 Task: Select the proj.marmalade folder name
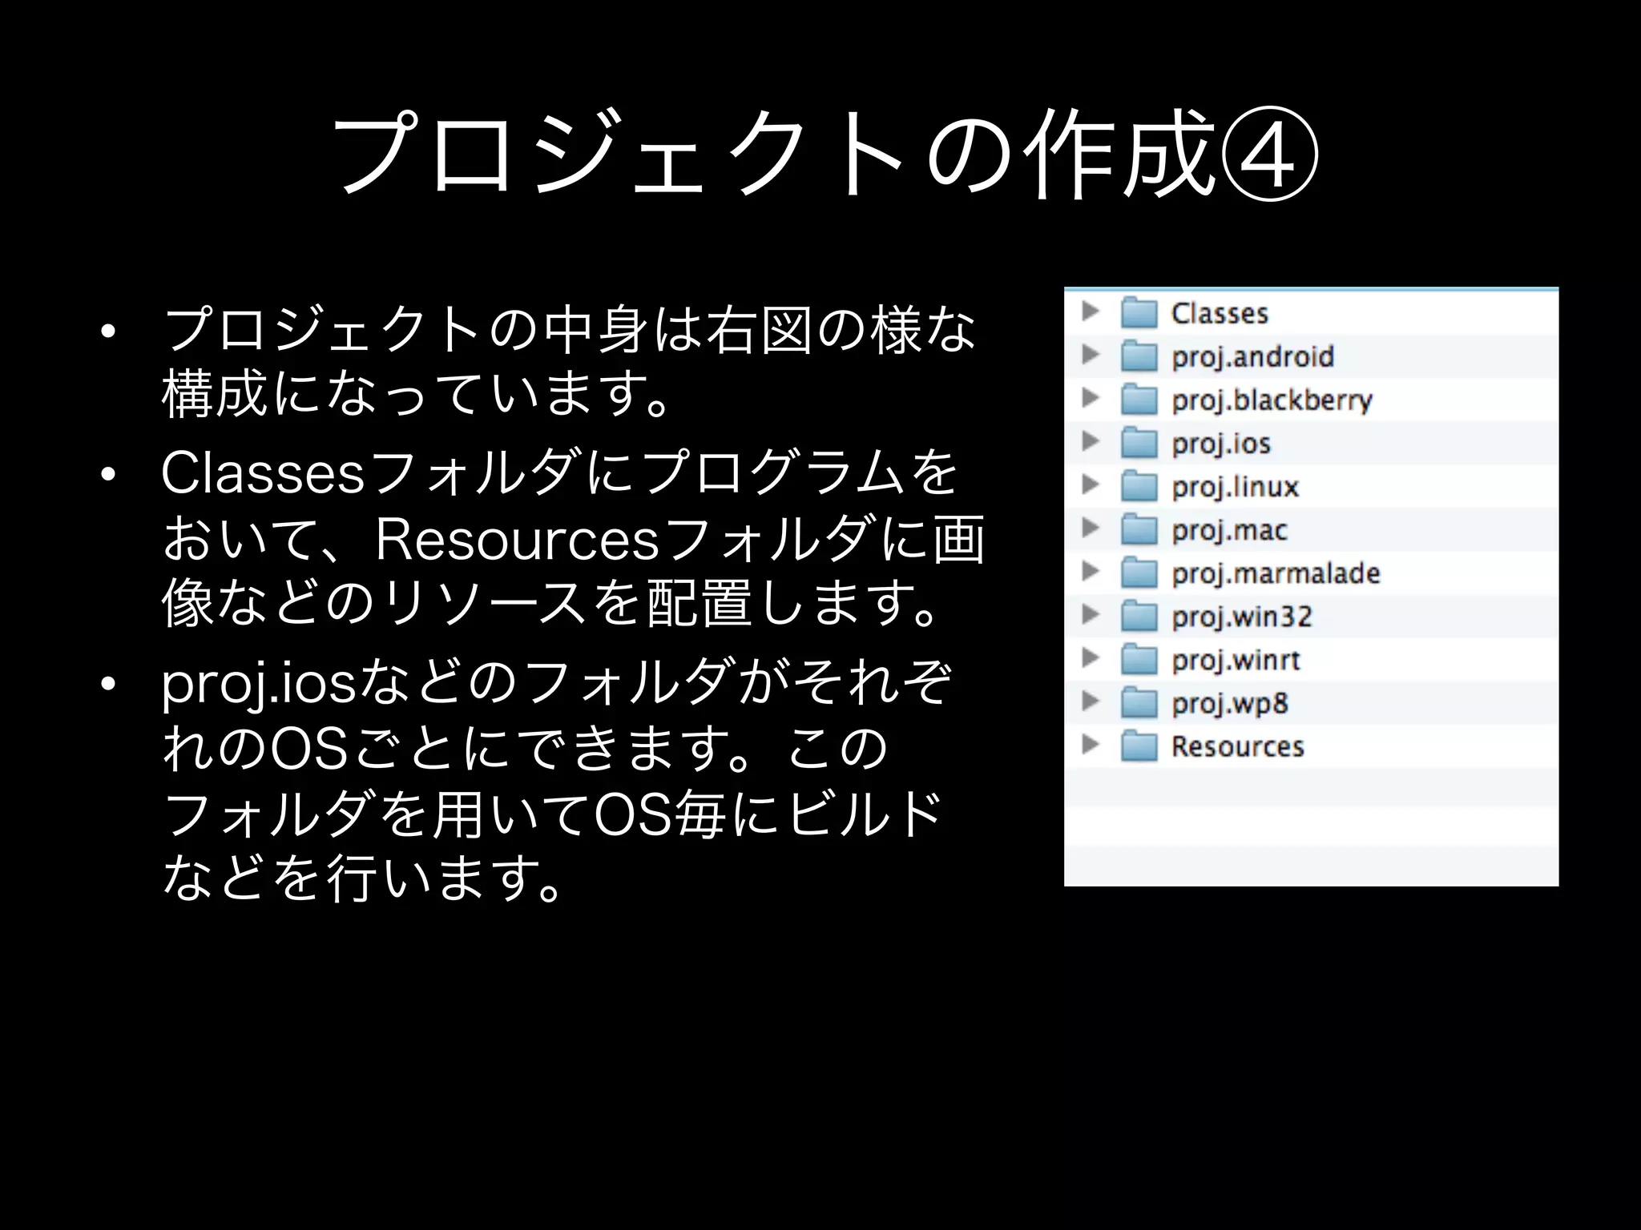coord(1276,573)
